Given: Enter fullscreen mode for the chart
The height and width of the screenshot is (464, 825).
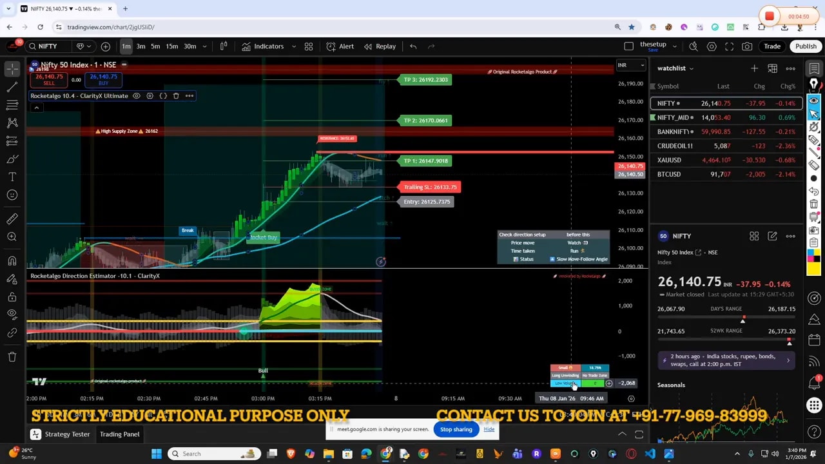Looking at the screenshot, I should pos(729,46).
